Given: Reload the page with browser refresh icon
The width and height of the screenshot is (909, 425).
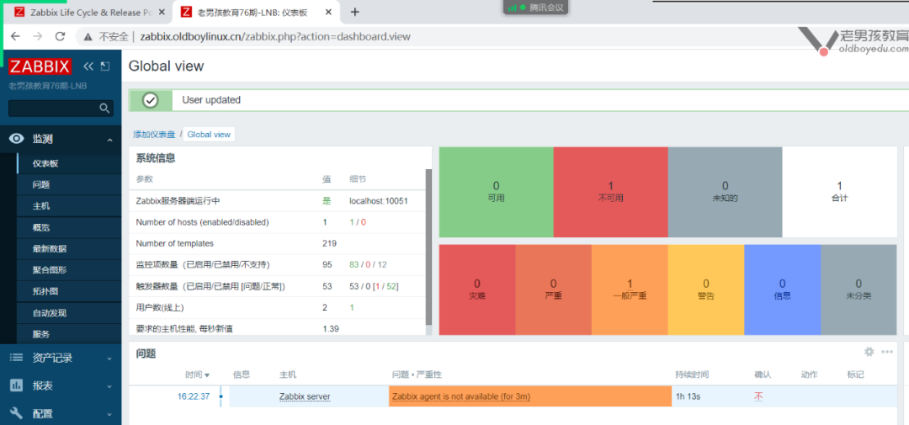Looking at the screenshot, I should 60,36.
